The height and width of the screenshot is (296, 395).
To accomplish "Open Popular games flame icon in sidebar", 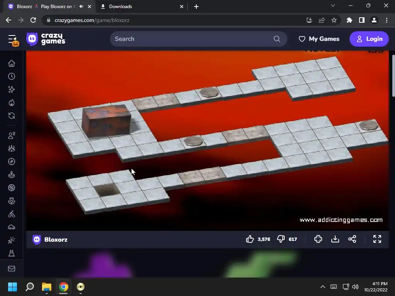I will 11,103.
